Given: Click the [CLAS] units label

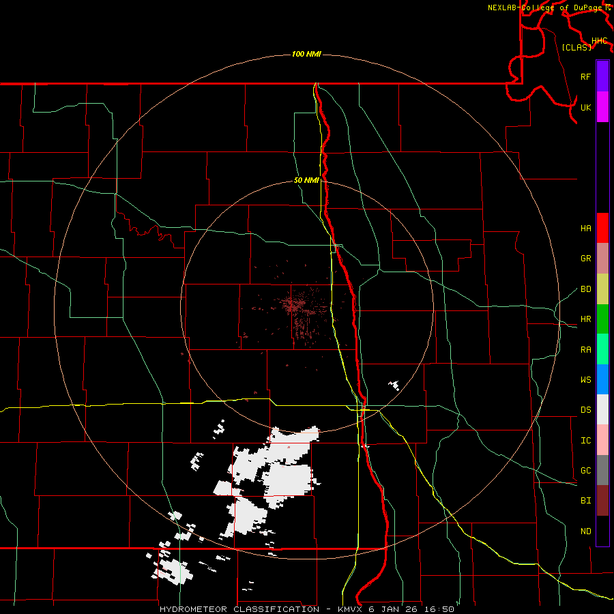Looking at the screenshot, I should (x=576, y=48).
